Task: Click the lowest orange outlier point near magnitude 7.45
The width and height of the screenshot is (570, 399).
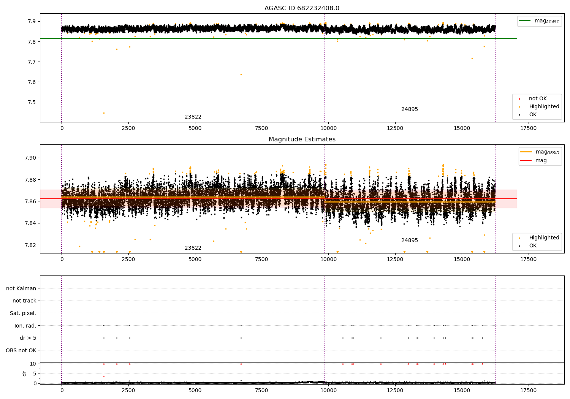Action: click(104, 113)
